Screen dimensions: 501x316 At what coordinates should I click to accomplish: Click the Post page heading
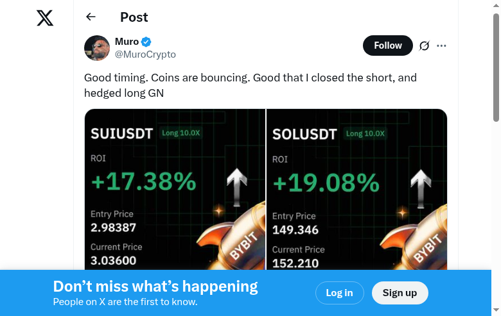[x=134, y=17]
